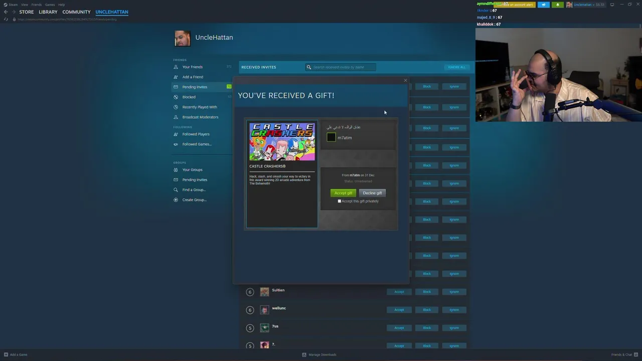This screenshot has width=642, height=361.
Task: Click the Add a Game plus icon
Action: point(6,354)
